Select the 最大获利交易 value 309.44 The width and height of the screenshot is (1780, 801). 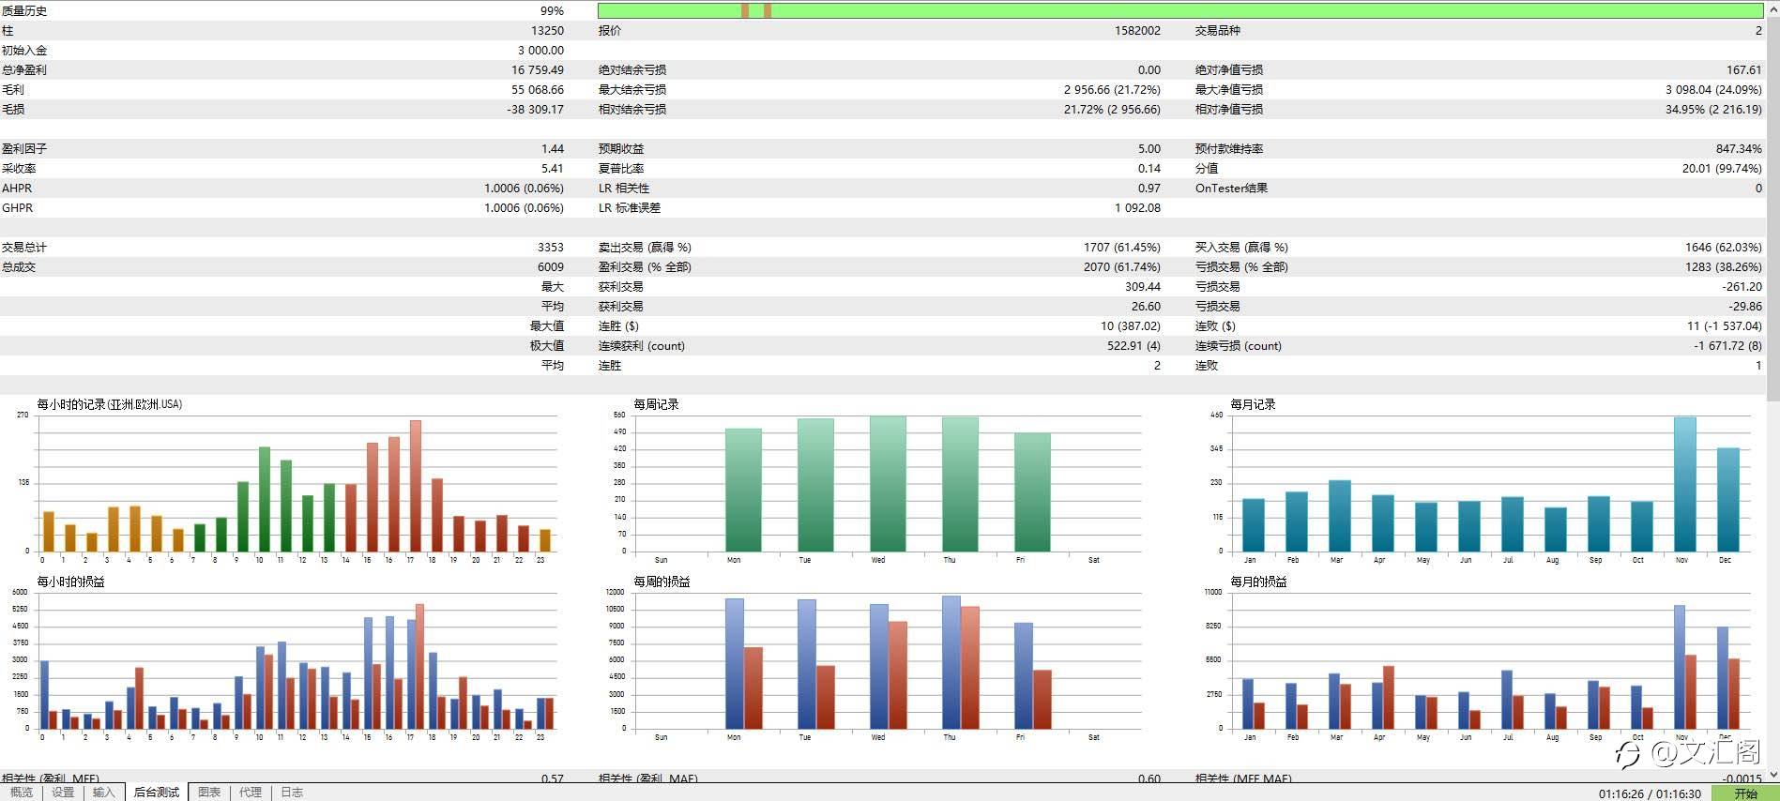[x=1143, y=287]
